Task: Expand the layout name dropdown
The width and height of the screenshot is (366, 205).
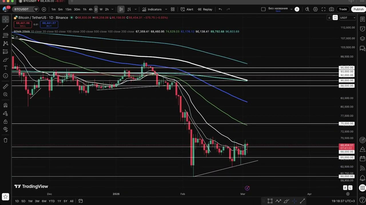Action: pyautogui.click(x=291, y=9)
